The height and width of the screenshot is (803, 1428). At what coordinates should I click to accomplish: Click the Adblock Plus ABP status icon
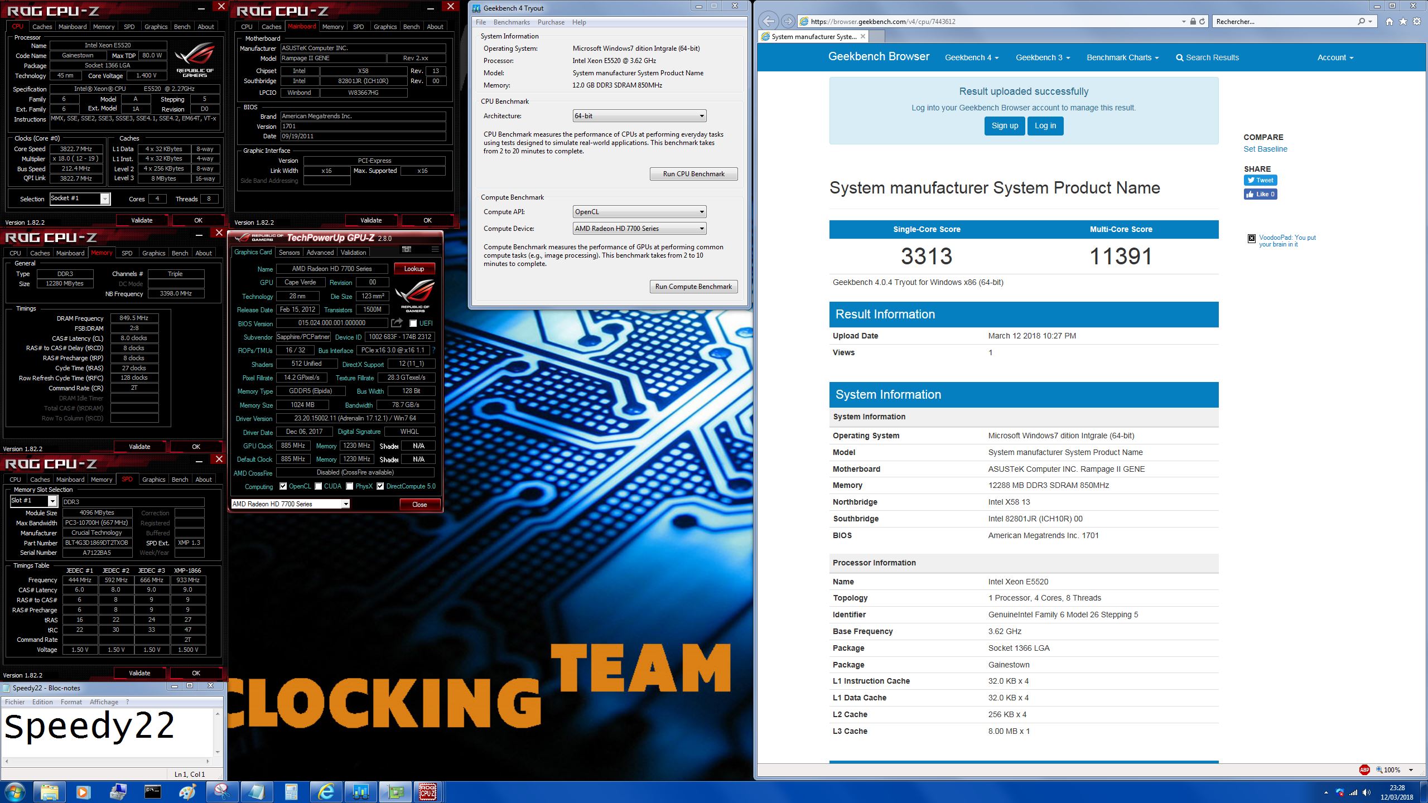(x=1364, y=770)
